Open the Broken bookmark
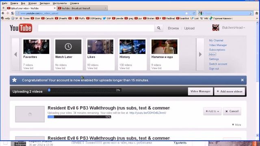Viewport: 260px width, 146px height. 149,18
